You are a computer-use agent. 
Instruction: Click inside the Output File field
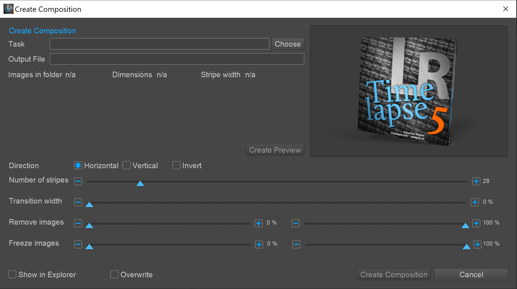(x=177, y=59)
